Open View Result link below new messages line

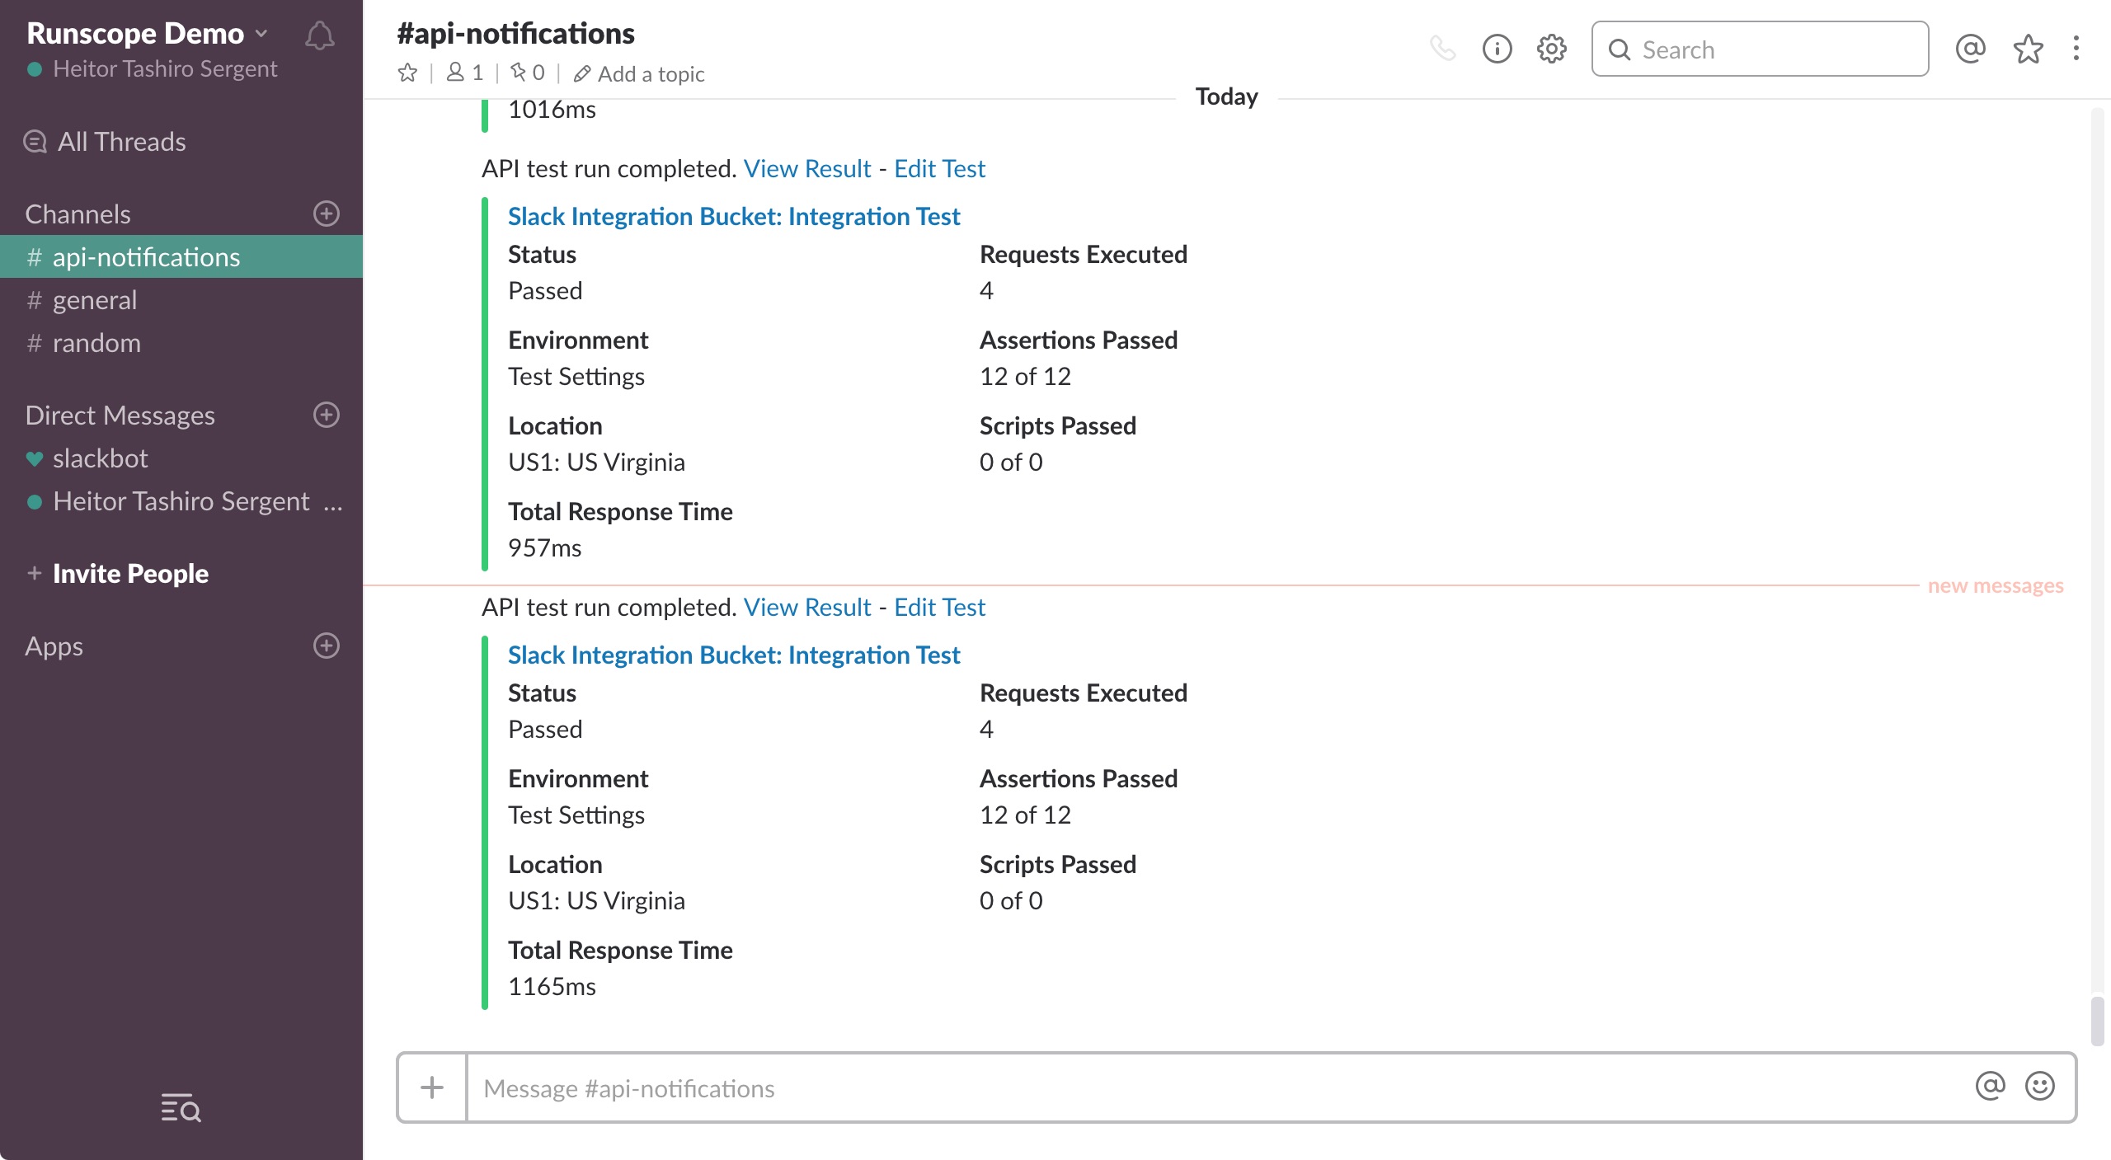(x=806, y=607)
